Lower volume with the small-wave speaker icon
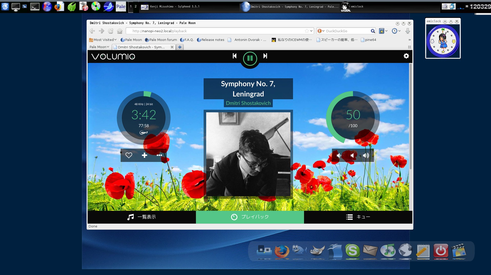 click(339, 156)
